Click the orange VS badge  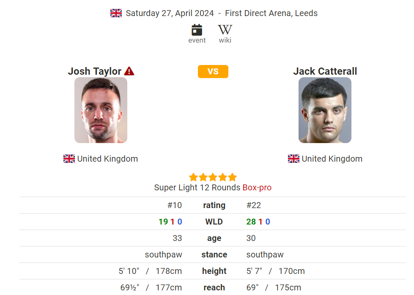pyautogui.click(x=213, y=71)
